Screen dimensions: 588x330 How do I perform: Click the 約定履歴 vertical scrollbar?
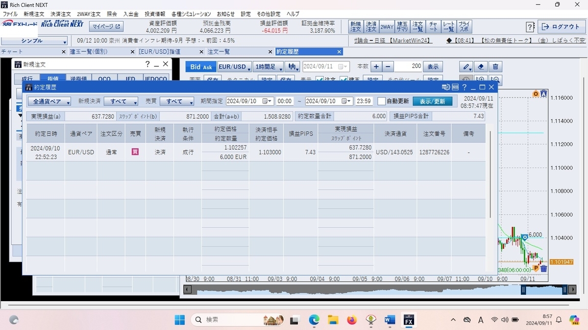[x=490, y=175]
